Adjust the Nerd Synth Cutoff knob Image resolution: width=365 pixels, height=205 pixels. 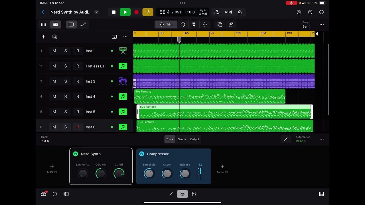coord(119,173)
